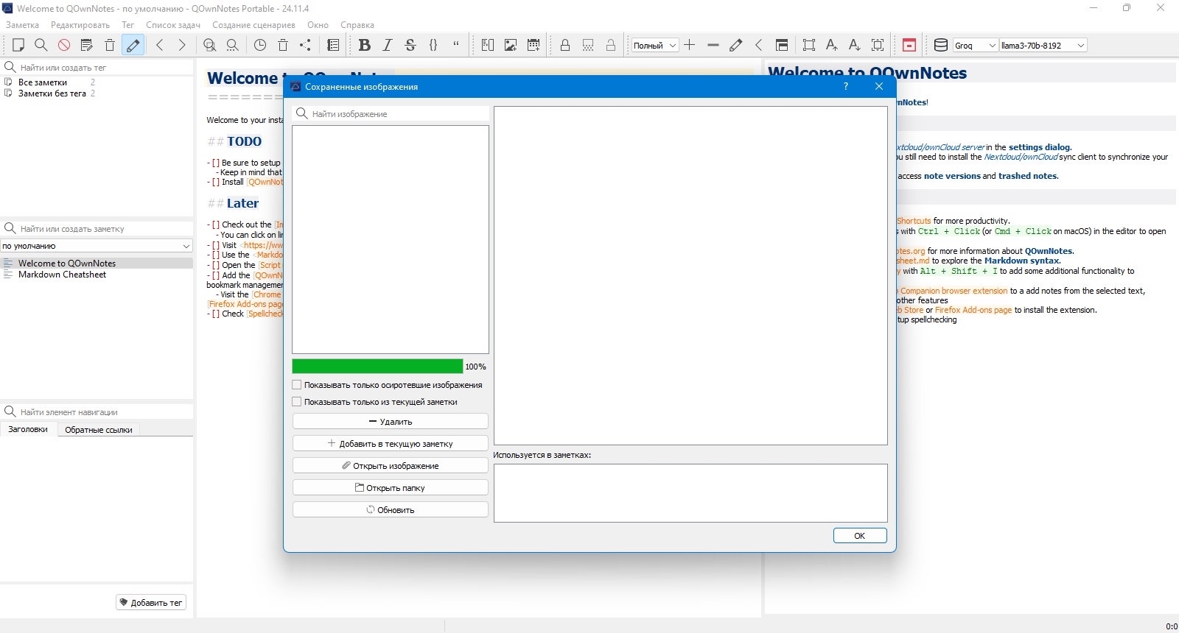Viewport: 1179px width, 633px height.
Task: Open the Список задач menu
Action: [x=173, y=25]
